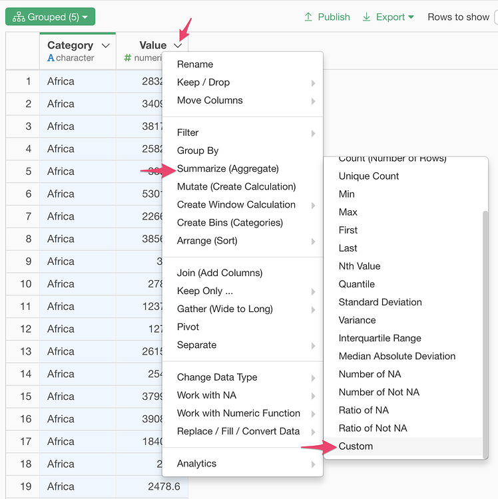Open Gather (Wide to Long) submenu
The width and height of the screenshot is (498, 499).
pos(242,309)
